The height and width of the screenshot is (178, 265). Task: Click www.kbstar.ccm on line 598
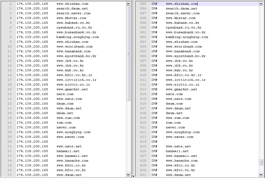[x=181, y=18]
